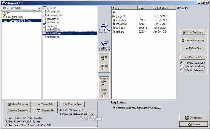This screenshot has width=210, height=129.
Task: Click size value '503565' of split.exe
Action: [x=143, y=28]
